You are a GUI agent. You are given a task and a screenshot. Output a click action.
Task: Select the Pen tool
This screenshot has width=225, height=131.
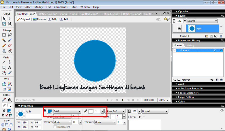[x=9, y=62]
